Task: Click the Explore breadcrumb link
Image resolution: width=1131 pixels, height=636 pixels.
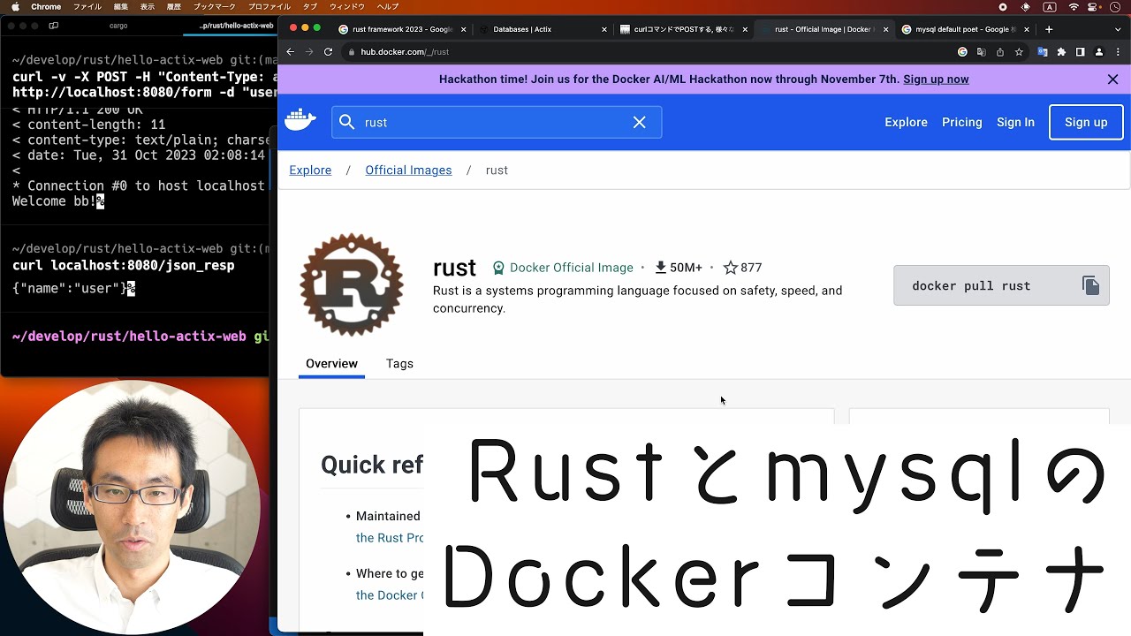Action: (310, 170)
